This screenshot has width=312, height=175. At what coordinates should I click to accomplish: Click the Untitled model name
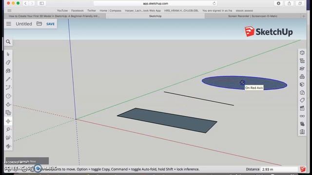pyautogui.click(x=24, y=24)
